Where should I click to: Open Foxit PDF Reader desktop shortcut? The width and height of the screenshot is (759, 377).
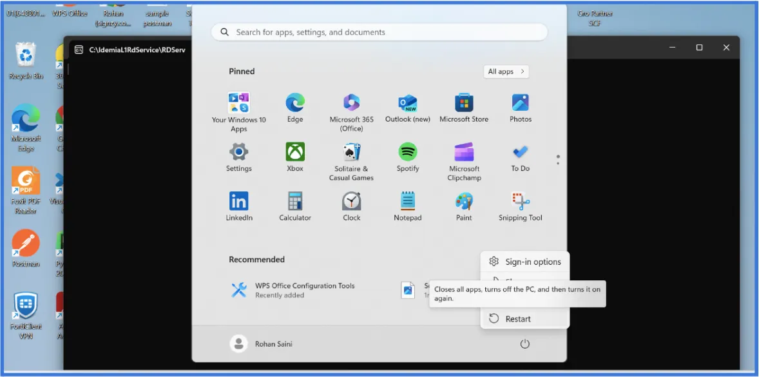pyautogui.click(x=26, y=190)
